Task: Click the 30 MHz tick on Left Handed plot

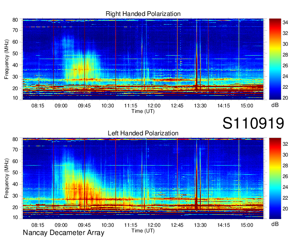Action: 16,196
